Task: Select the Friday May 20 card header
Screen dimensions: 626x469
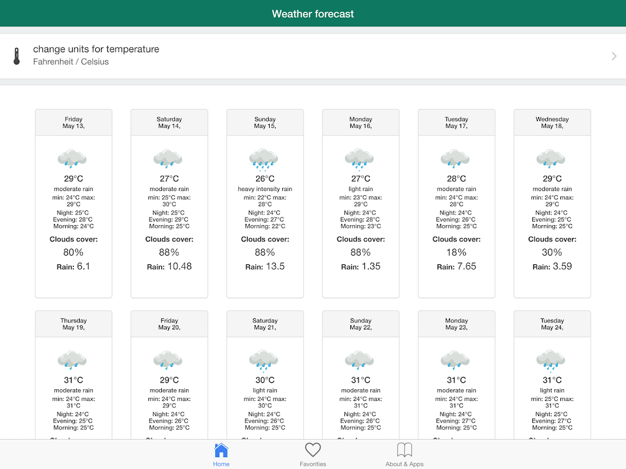Action: pyautogui.click(x=170, y=324)
